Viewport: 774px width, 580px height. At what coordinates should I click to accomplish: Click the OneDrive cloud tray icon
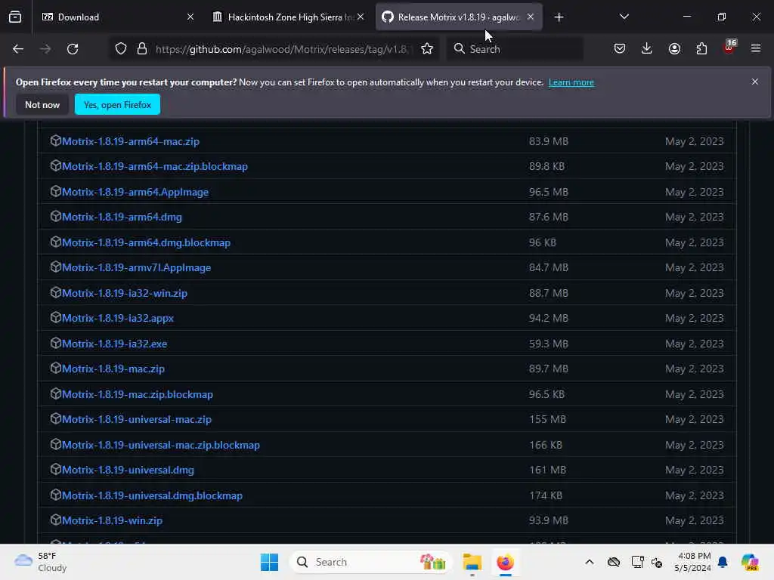pyautogui.click(x=614, y=562)
